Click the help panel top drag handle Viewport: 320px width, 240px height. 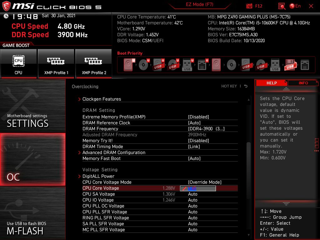coord(286,89)
